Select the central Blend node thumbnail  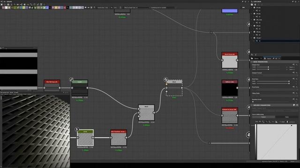[x=146, y=113]
